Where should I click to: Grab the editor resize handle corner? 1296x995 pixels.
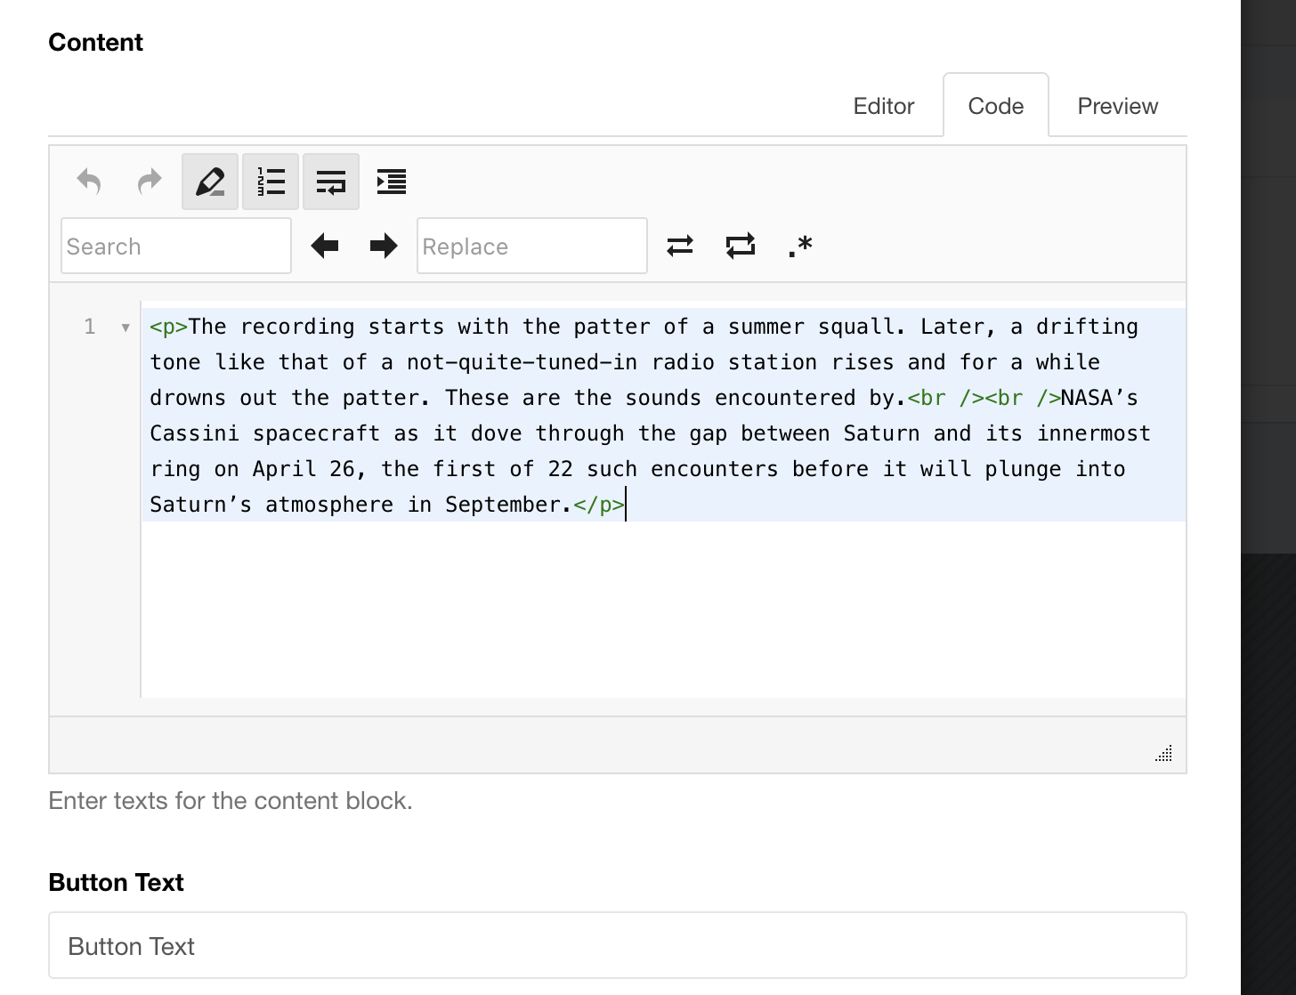[x=1163, y=754]
